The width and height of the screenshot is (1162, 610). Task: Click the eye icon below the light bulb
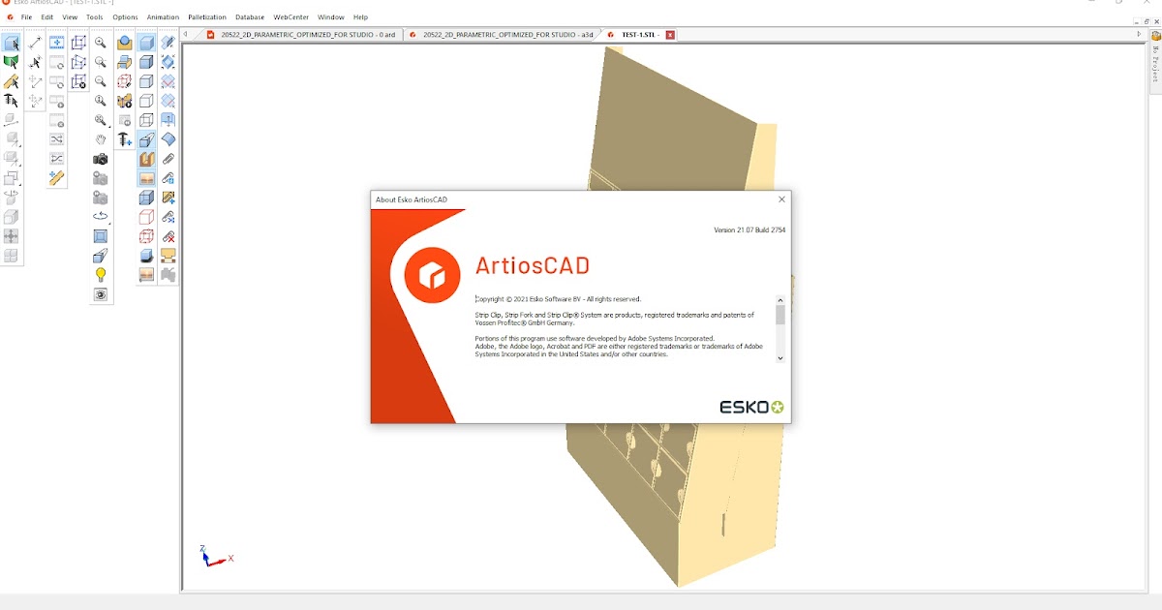[x=101, y=293]
